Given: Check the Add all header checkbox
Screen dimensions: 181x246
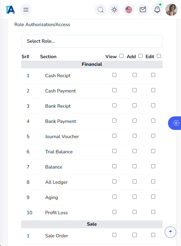Looking at the screenshot, I should tap(140, 56).
